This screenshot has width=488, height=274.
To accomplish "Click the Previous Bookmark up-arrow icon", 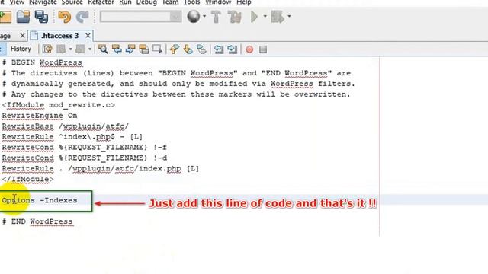I will [x=175, y=49].
